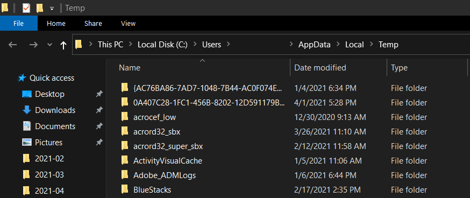The width and height of the screenshot is (470, 198).
Task: Click the Quick access star icon
Action: coord(22,78)
